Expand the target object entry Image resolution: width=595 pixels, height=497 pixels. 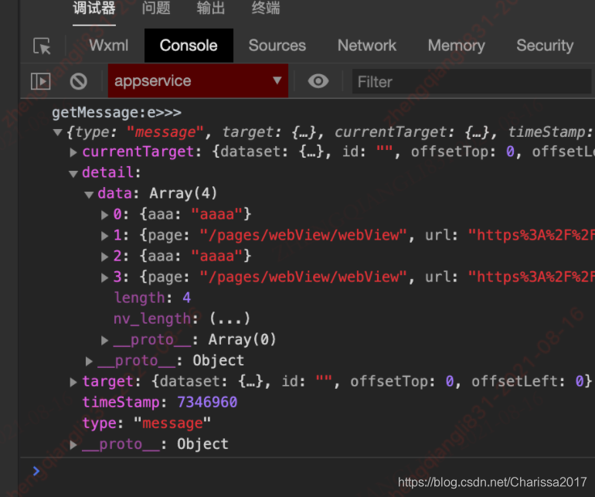coord(74,381)
